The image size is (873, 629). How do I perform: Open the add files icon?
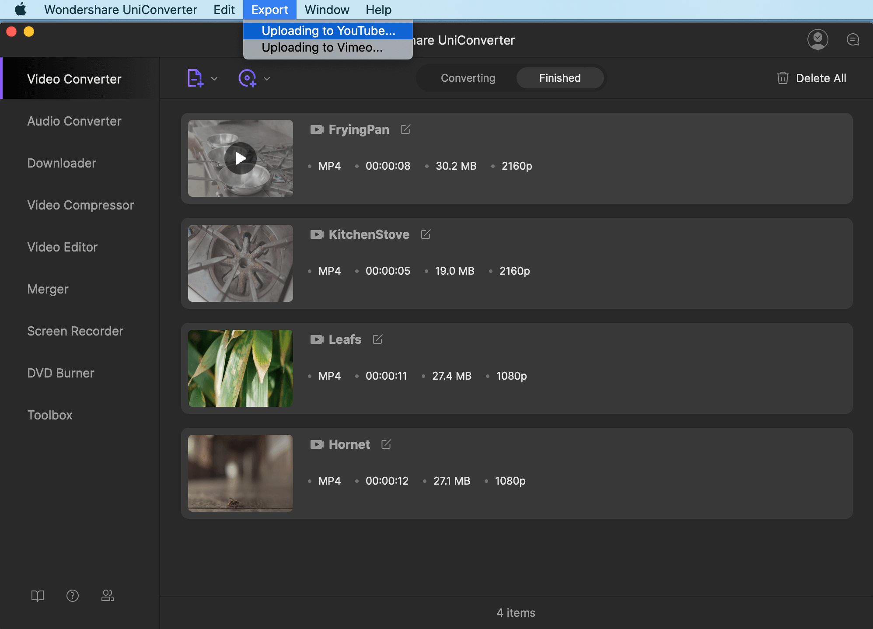tap(195, 78)
